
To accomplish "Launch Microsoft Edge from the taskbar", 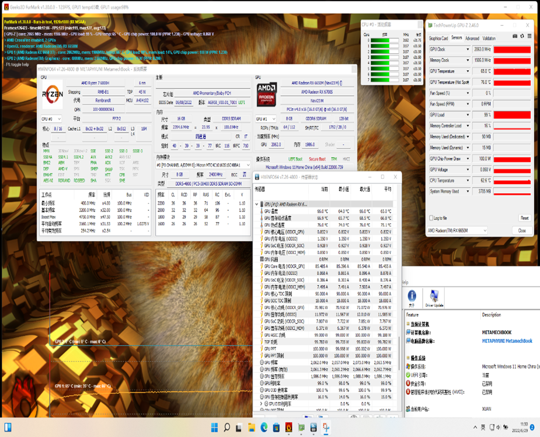I will click(x=264, y=428).
